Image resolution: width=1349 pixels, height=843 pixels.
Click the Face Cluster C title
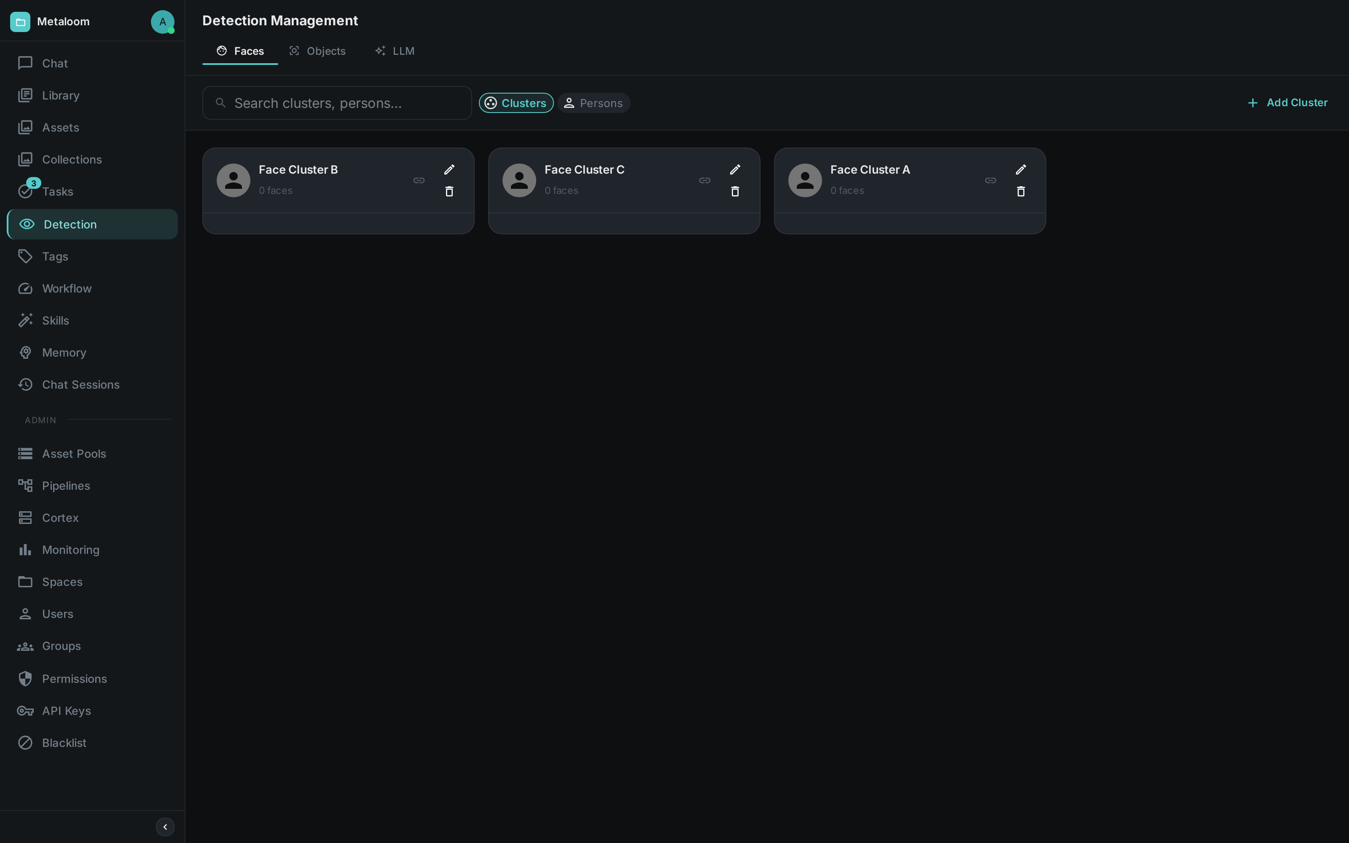coord(584,170)
